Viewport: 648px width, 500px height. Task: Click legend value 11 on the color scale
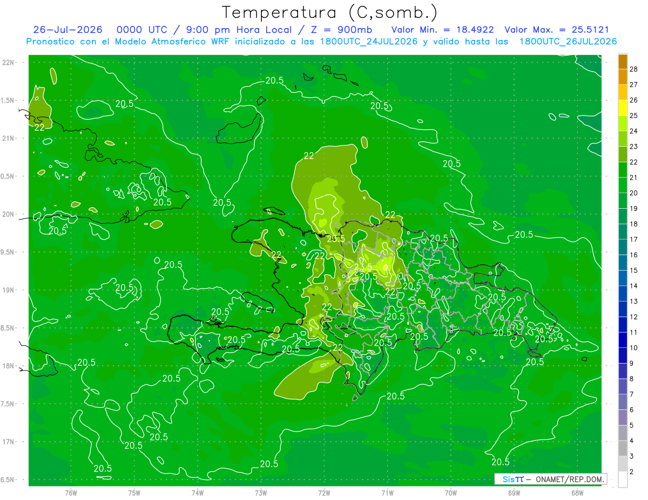633,332
